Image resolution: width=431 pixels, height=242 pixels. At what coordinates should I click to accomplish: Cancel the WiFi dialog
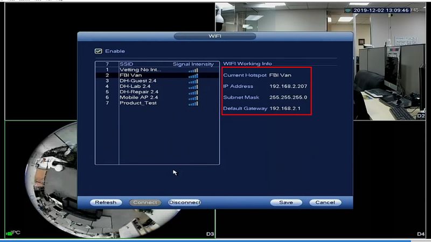coord(325,203)
